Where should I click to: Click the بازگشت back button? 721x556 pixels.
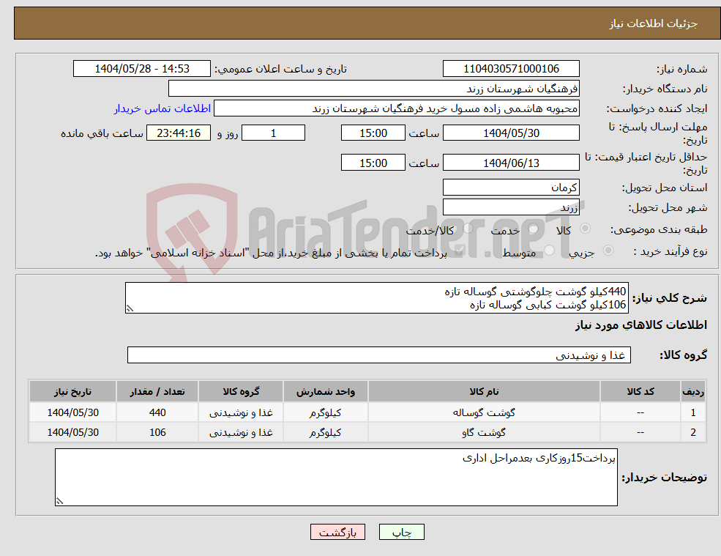[x=337, y=532]
